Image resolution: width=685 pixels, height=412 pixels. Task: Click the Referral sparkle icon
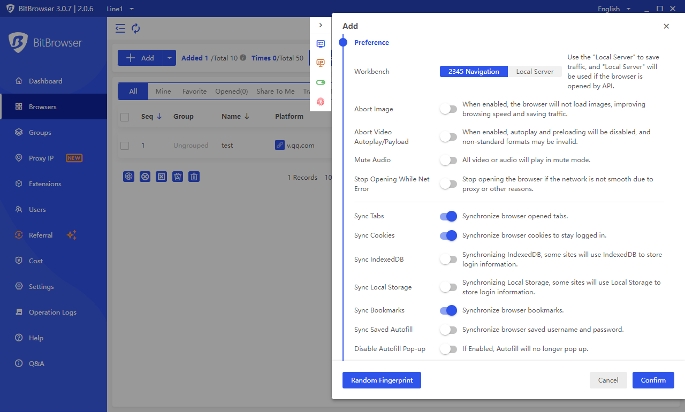coord(72,235)
